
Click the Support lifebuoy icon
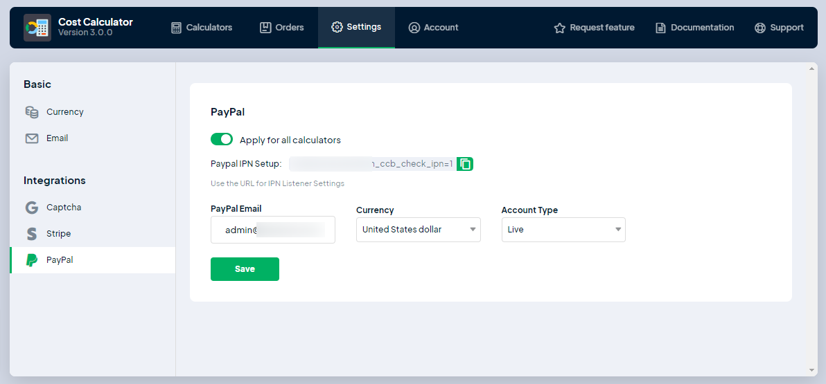coord(759,28)
